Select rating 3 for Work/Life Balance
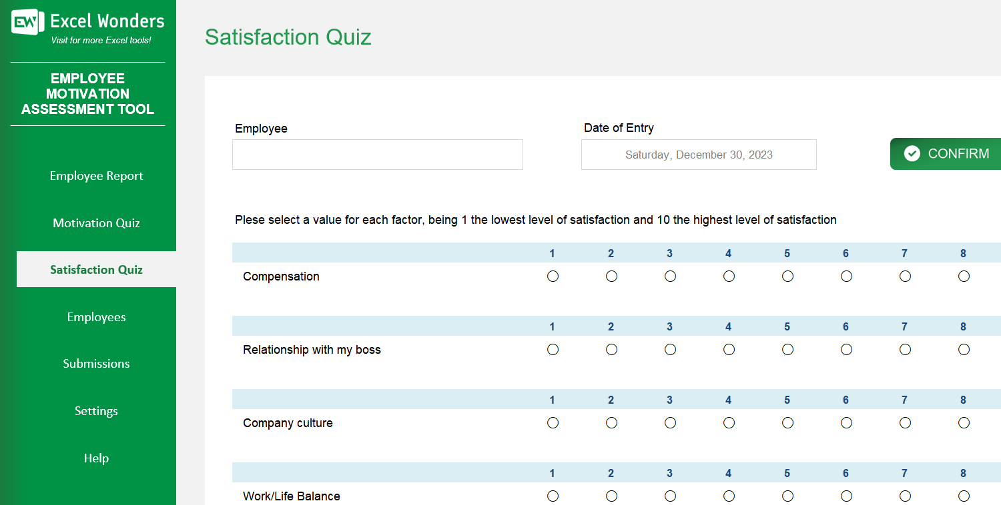 [x=670, y=496]
